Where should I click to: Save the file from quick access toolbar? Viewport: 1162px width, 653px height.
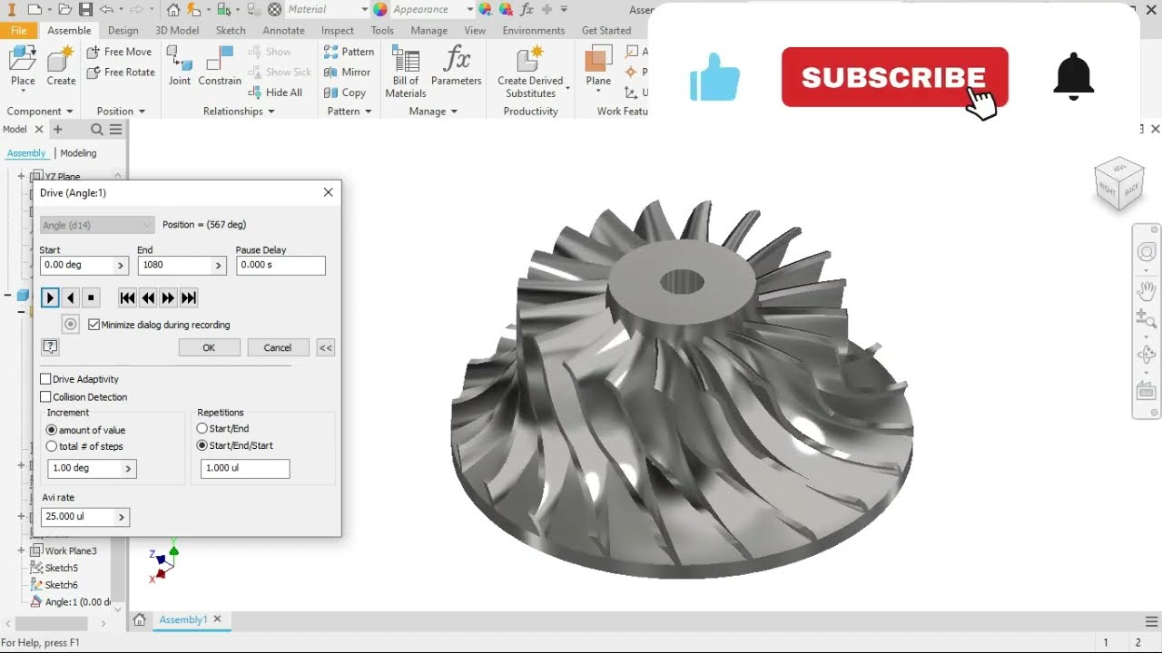click(x=85, y=10)
